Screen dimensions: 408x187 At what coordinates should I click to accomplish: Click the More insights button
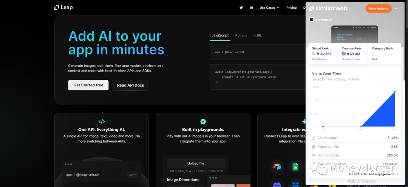pos(378,9)
